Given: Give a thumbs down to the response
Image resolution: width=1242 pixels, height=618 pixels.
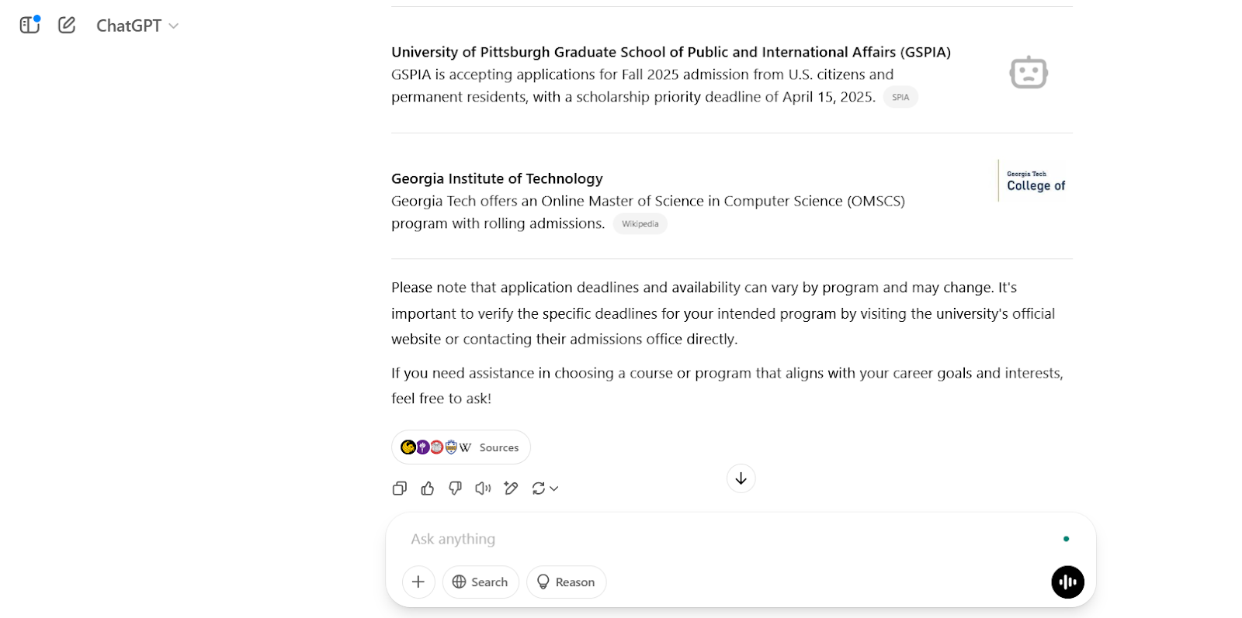Looking at the screenshot, I should pos(455,488).
